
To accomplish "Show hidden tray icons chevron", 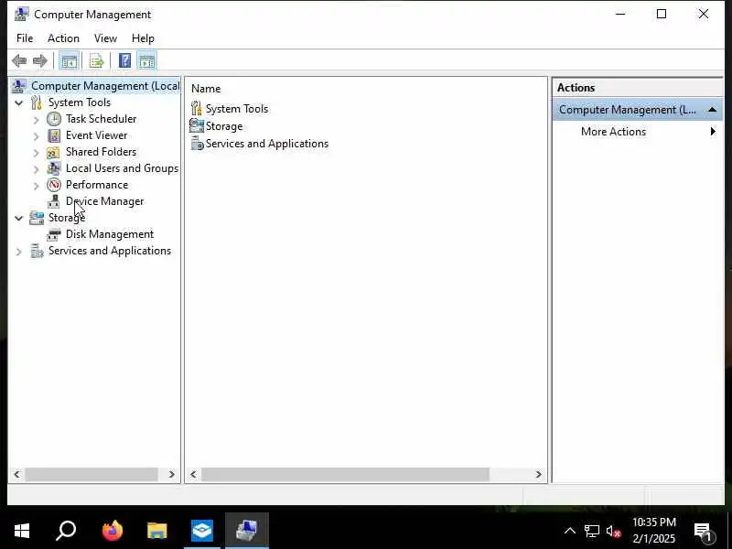I will tap(570, 531).
